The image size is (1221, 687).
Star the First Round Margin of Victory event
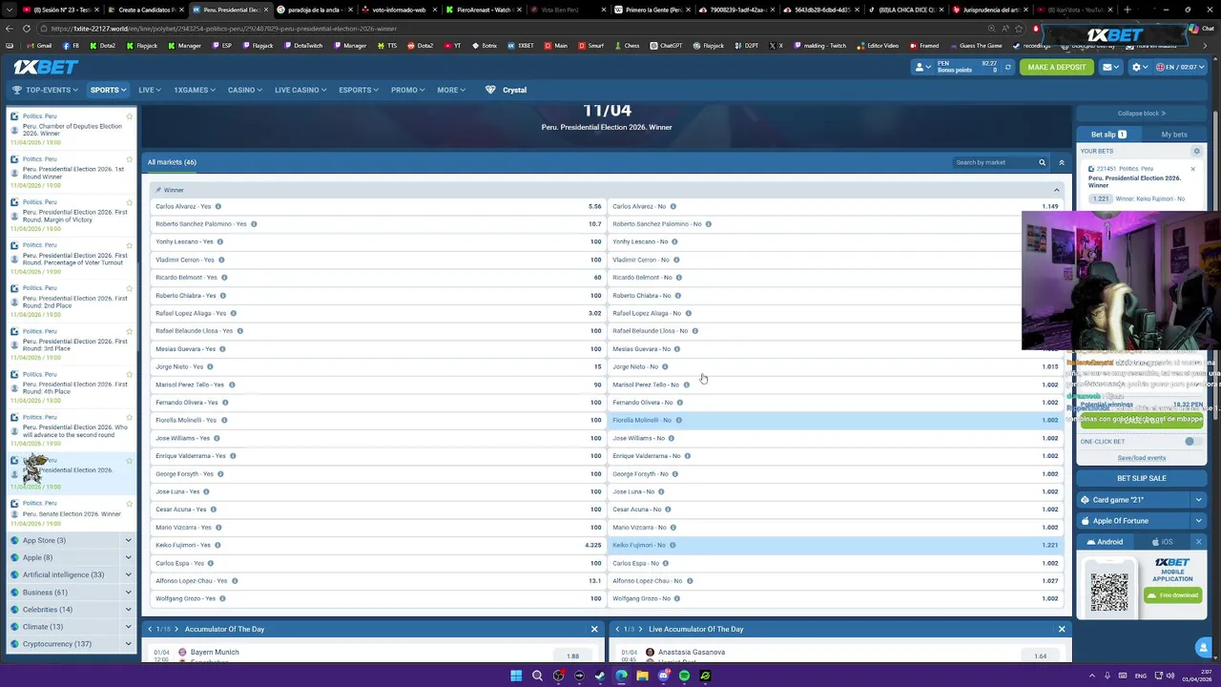pos(130,202)
